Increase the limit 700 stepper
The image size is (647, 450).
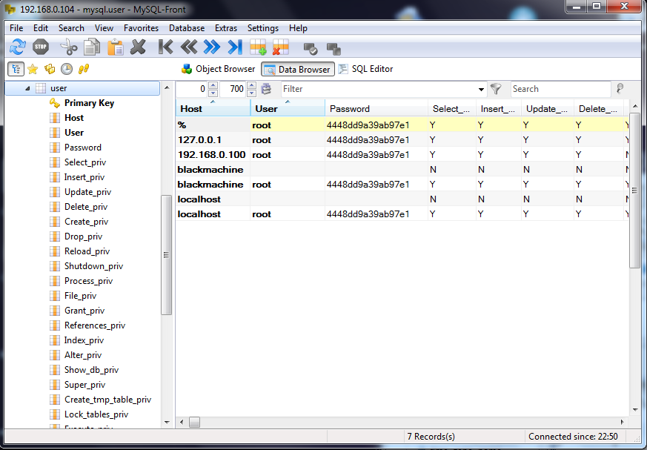click(x=251, y=85)
